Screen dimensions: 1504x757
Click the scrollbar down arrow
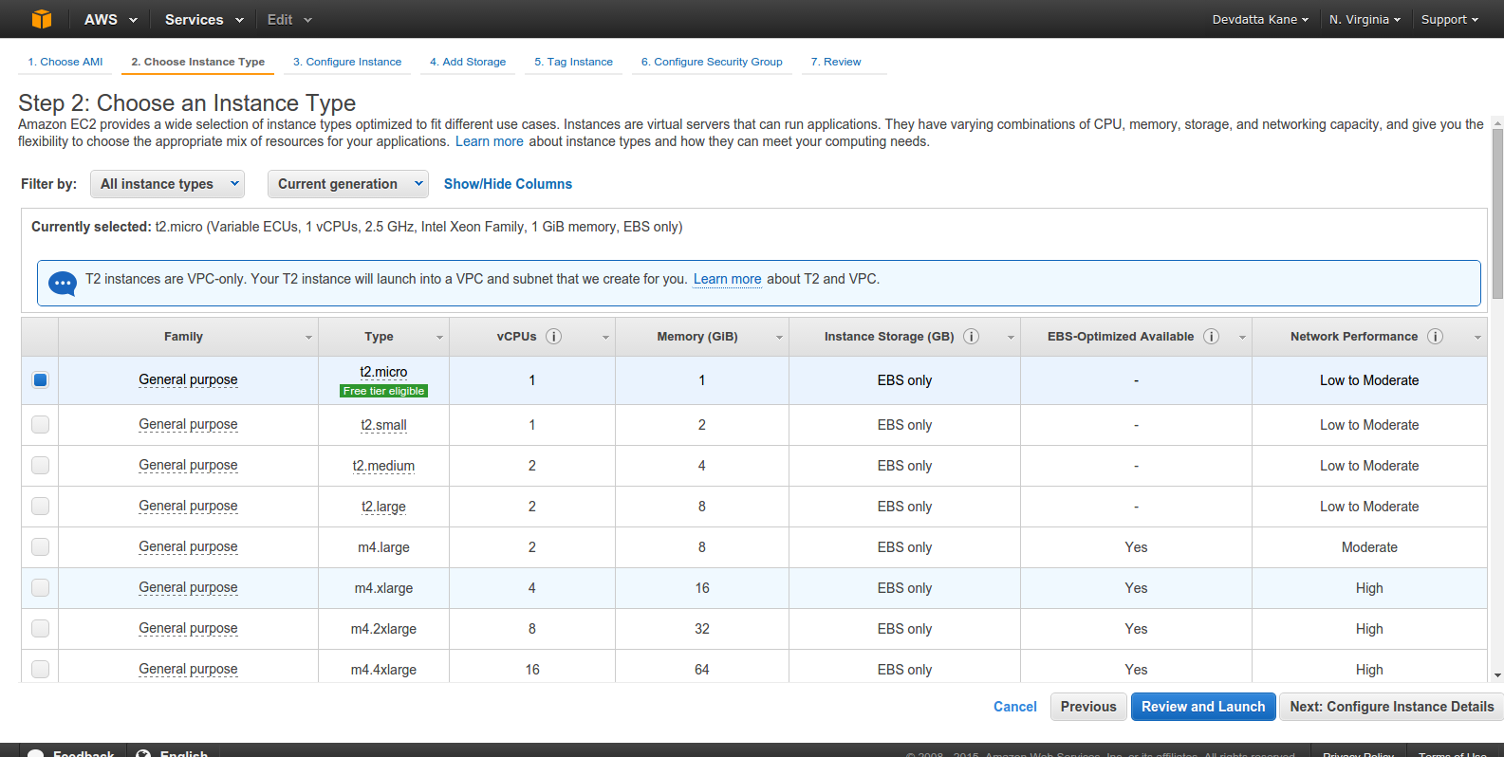1497,675
